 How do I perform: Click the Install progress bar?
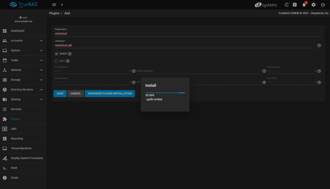point(165,93)
